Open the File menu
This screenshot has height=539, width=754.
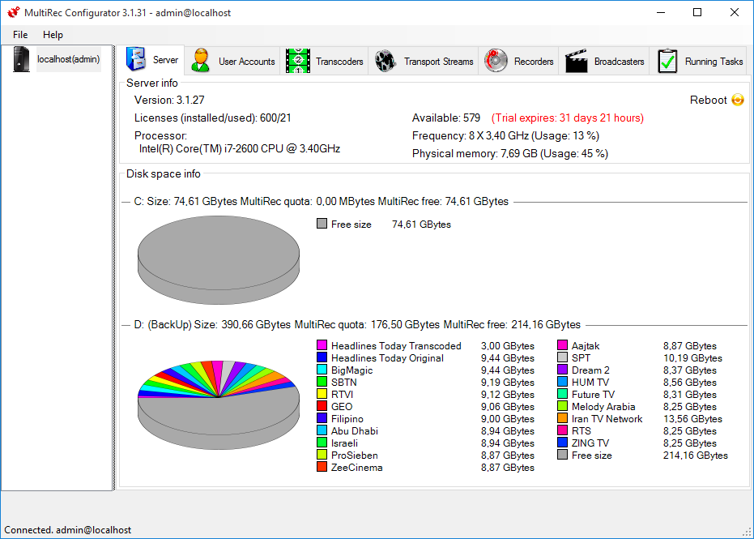20,35
